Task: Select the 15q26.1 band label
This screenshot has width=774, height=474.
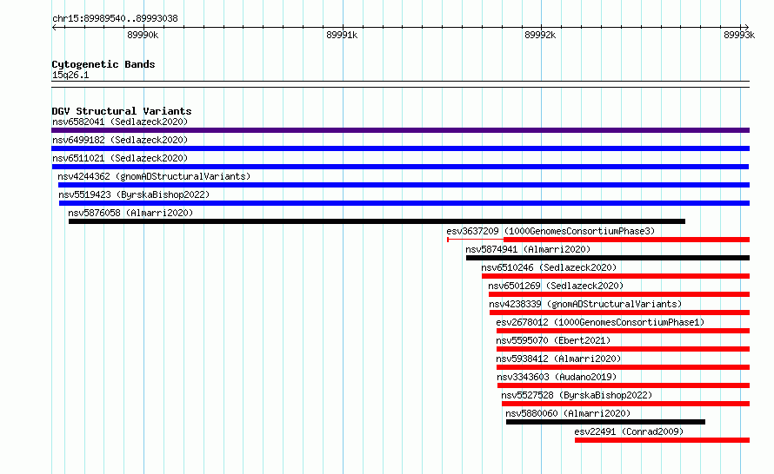Action: [x=70, y=75]
